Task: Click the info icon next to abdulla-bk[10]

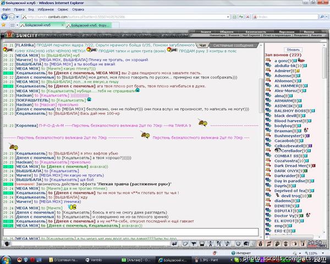Action: [x=305, y=66]
